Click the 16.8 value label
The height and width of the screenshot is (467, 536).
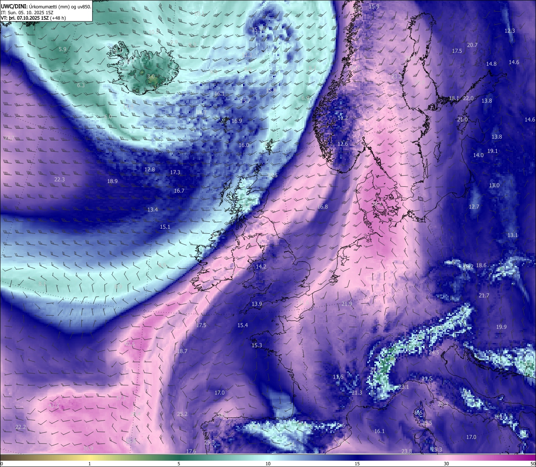(322, 207)
